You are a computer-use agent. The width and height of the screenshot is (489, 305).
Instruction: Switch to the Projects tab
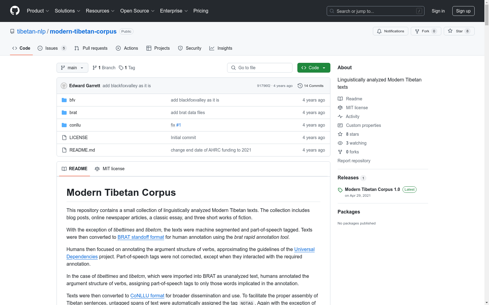click(x=158, y=48)
